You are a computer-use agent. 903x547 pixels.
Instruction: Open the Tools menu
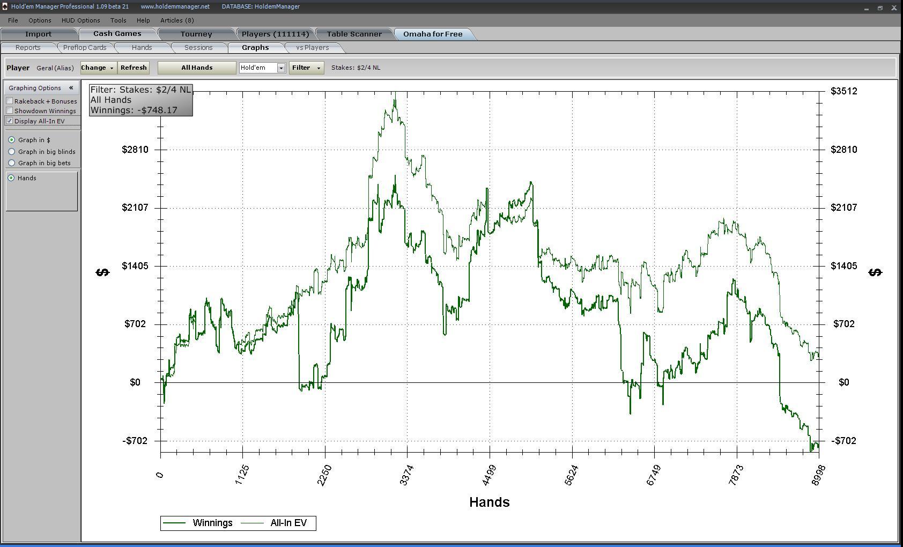click(118, 20)
